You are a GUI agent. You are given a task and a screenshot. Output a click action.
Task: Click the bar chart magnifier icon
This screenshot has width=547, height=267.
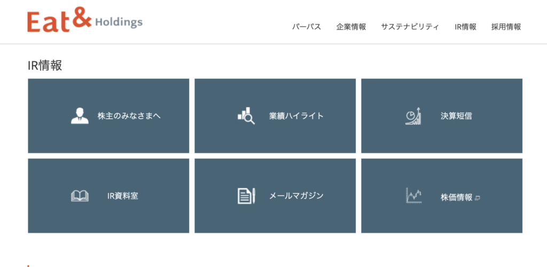246,116
